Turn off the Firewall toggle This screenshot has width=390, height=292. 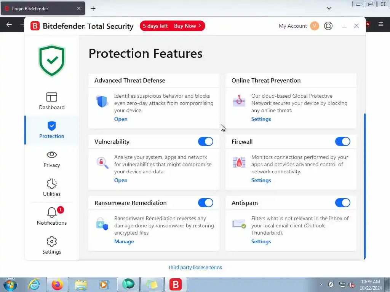tap(342, 141)
